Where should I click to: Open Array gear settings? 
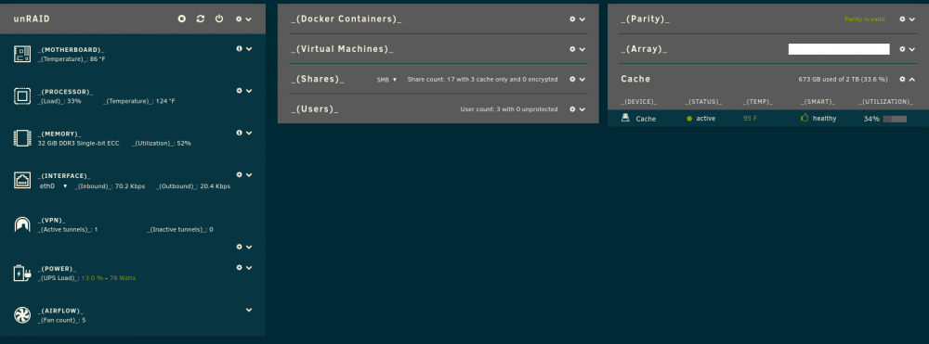902,49
